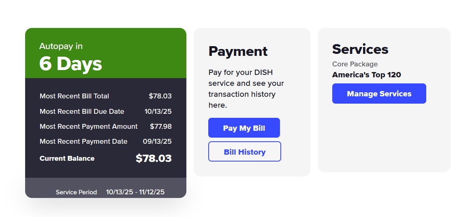This screenshot has height=217, width=470.
Task: Click the America's Top 120 package name
Action: pos(366,75)
